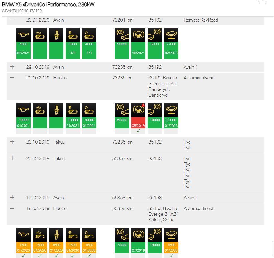
Task: Expand the 29.10.2019 Takuu entry
Action: click(x=12, y=142)
